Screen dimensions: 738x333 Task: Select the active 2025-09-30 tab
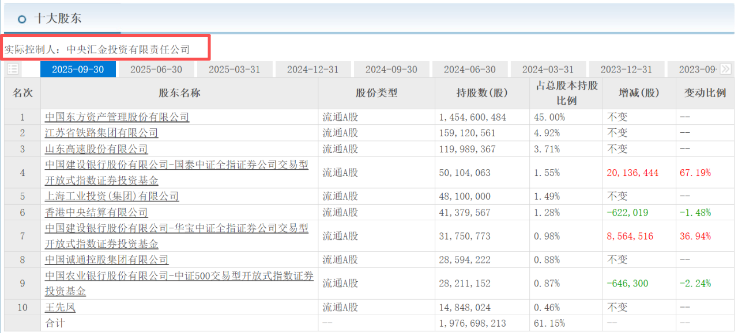coord(78,70)
